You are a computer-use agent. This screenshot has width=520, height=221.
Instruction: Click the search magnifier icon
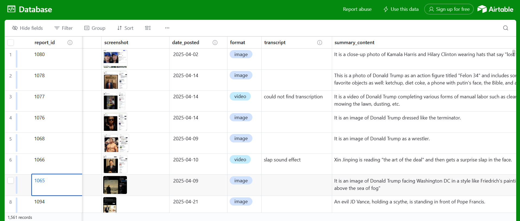pyautogui.click(x=505, y=28)
